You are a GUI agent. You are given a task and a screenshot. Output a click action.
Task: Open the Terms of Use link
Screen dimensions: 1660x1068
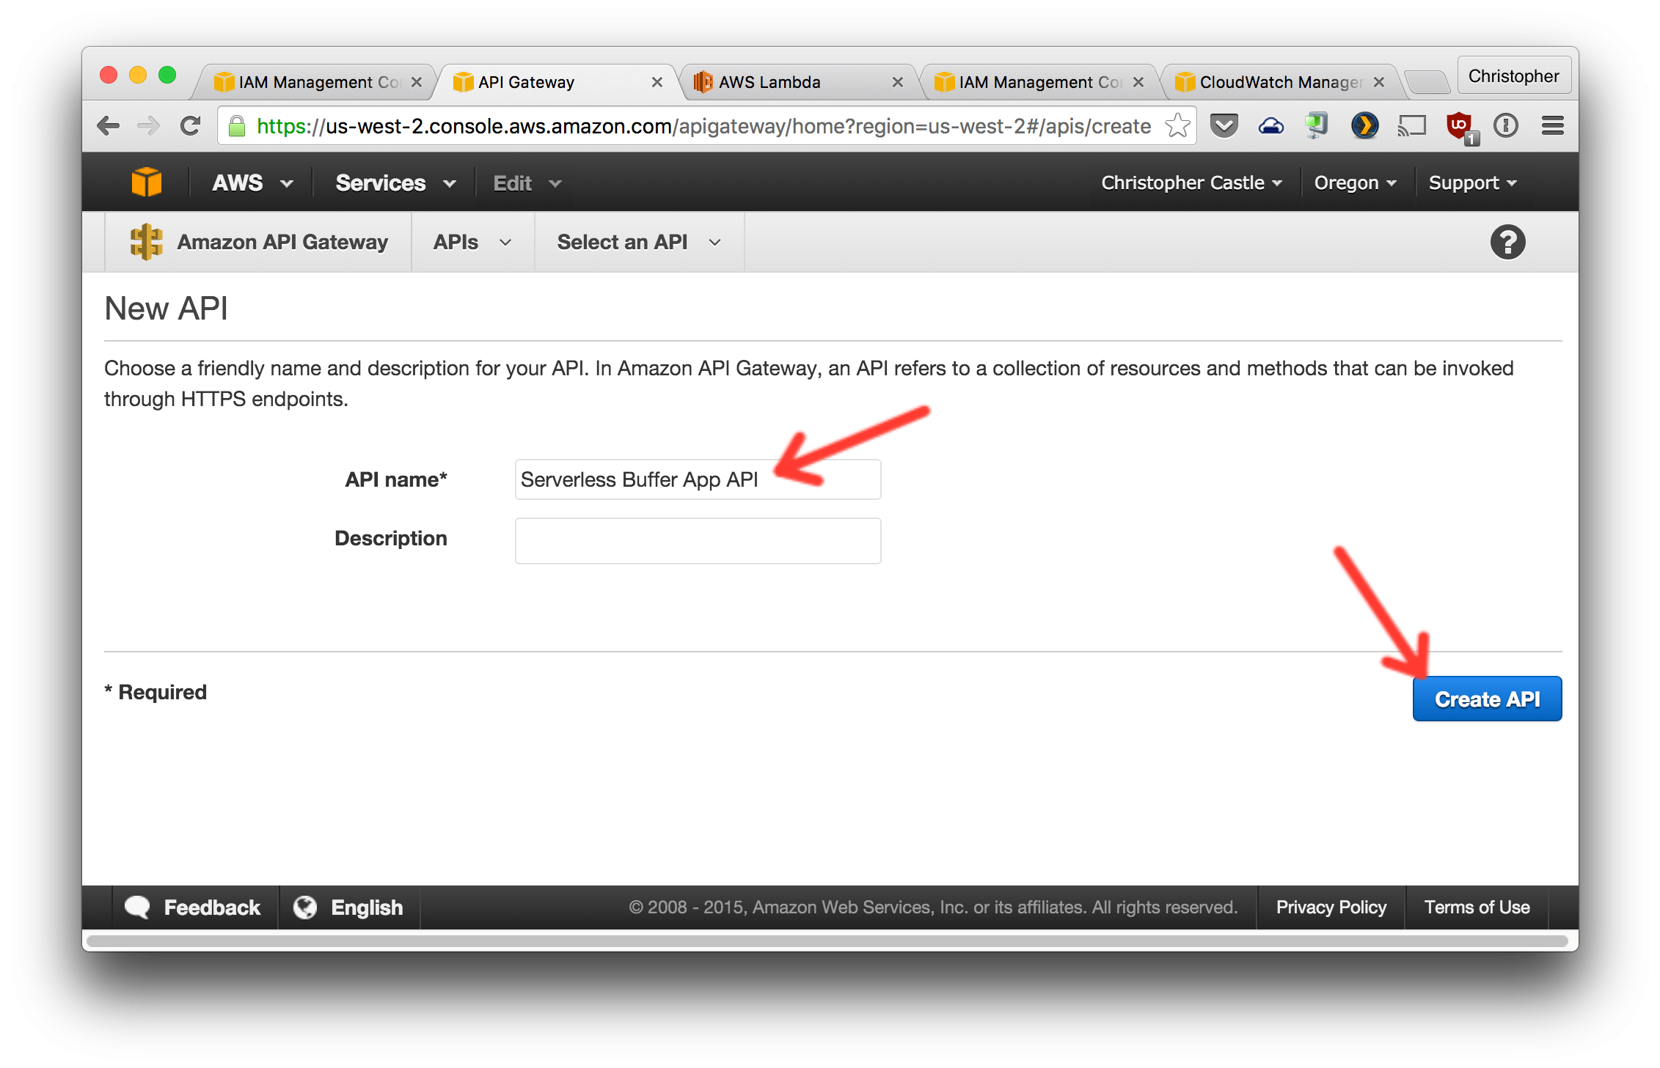(1477, 907)
